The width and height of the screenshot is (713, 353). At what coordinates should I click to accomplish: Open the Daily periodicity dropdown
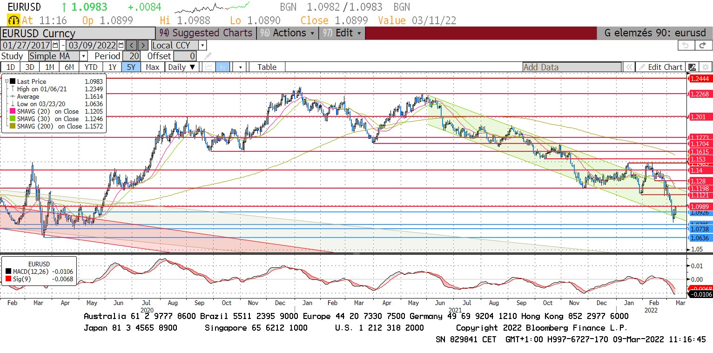click(182, 67)
